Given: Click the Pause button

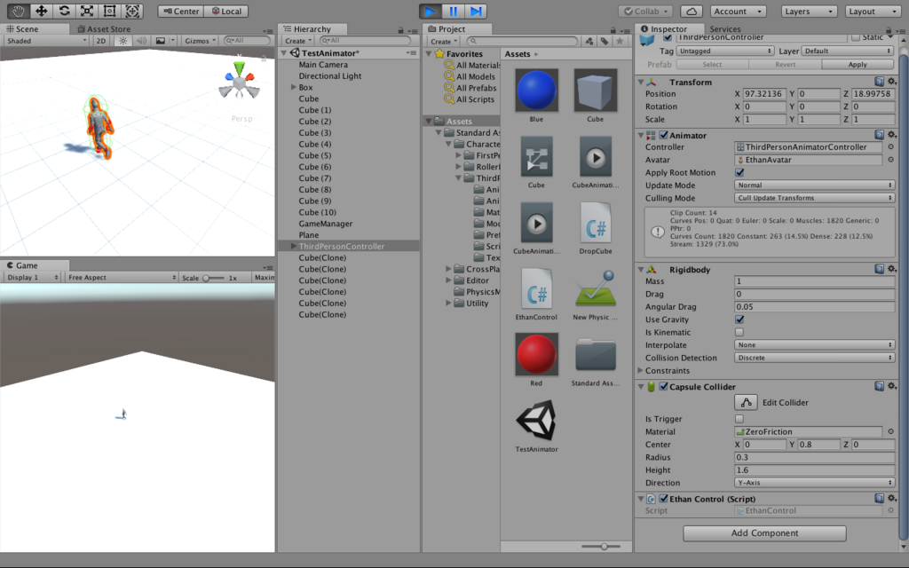Looking at the screenshot, I should 453,11.
